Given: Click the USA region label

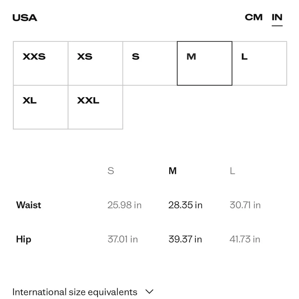Looking at the screenshot, I should pyautogui.click(x=25, y=18).
